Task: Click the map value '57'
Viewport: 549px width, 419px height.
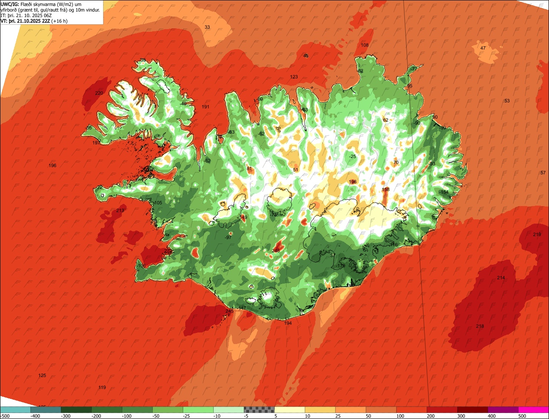Action: click(x=543, y=173)
